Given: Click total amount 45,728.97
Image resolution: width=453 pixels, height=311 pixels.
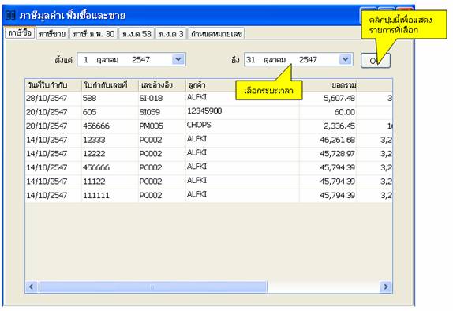Looking at the screenshot, I should point(328,154).
